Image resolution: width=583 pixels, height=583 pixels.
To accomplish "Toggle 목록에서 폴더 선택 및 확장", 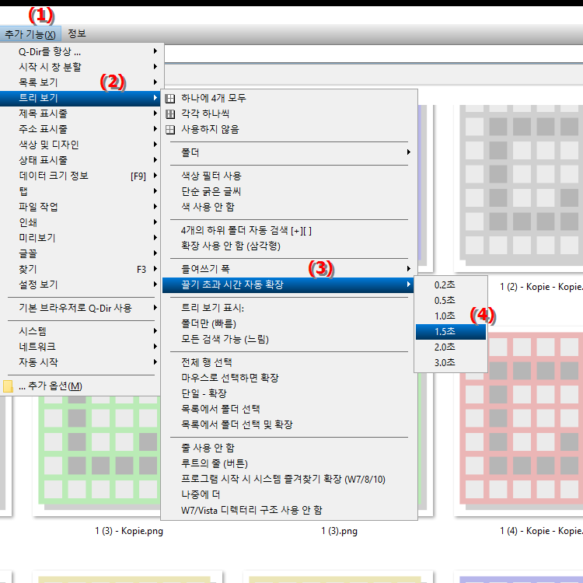I will point(288,424).
